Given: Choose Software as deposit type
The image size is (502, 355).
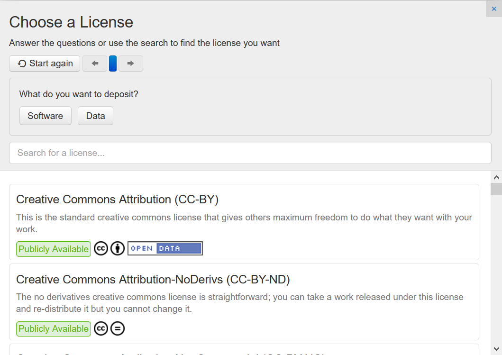Looking at the screenshot, I should [46, 116].
